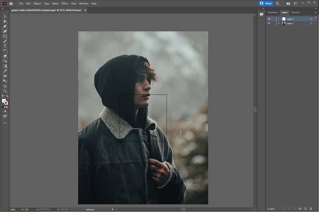Select the Eraser tool
The width and height of the screenshot is (319, 212).
(x=5, y=56)
